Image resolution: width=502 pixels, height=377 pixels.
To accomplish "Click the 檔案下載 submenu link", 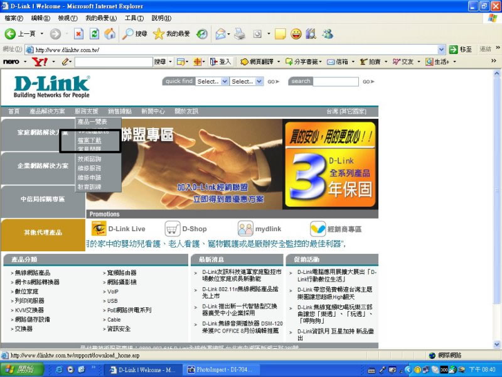I will [89, 140].
